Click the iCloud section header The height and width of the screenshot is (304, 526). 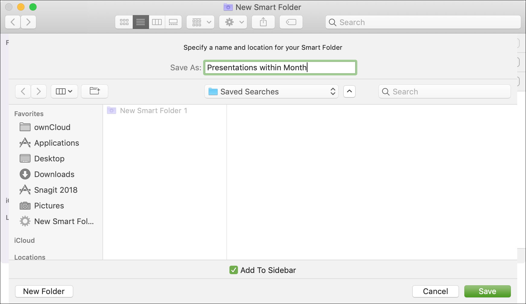pyautogui.click(x=24, y=240)
